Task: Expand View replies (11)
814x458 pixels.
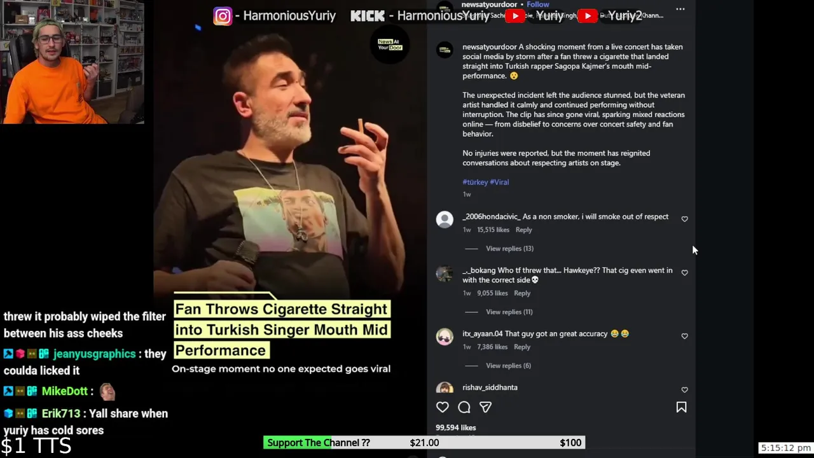Action: click(x=509, y=312)
